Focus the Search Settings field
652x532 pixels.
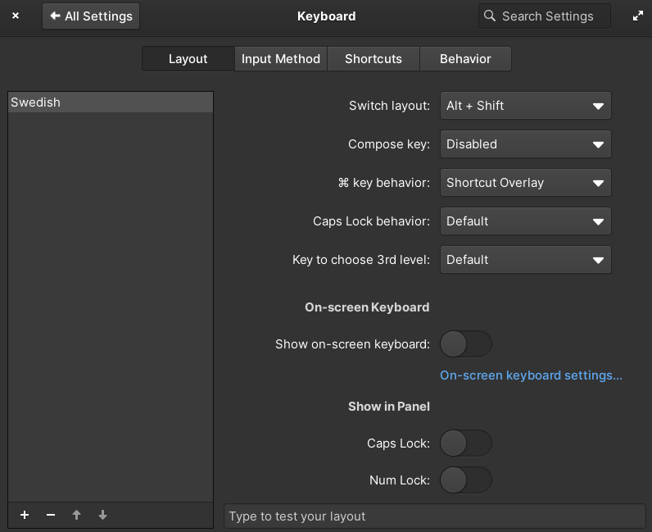[x=545, y=16]
